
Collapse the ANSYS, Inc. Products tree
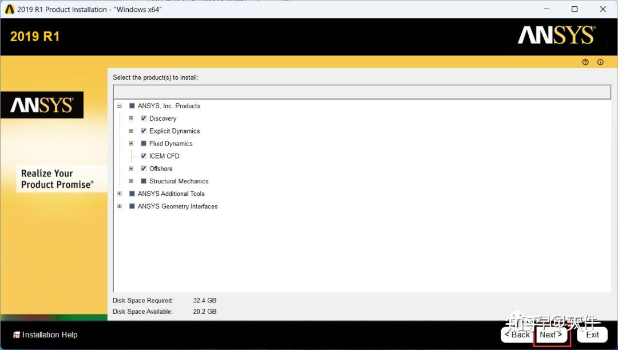click(x=120, y=106)
